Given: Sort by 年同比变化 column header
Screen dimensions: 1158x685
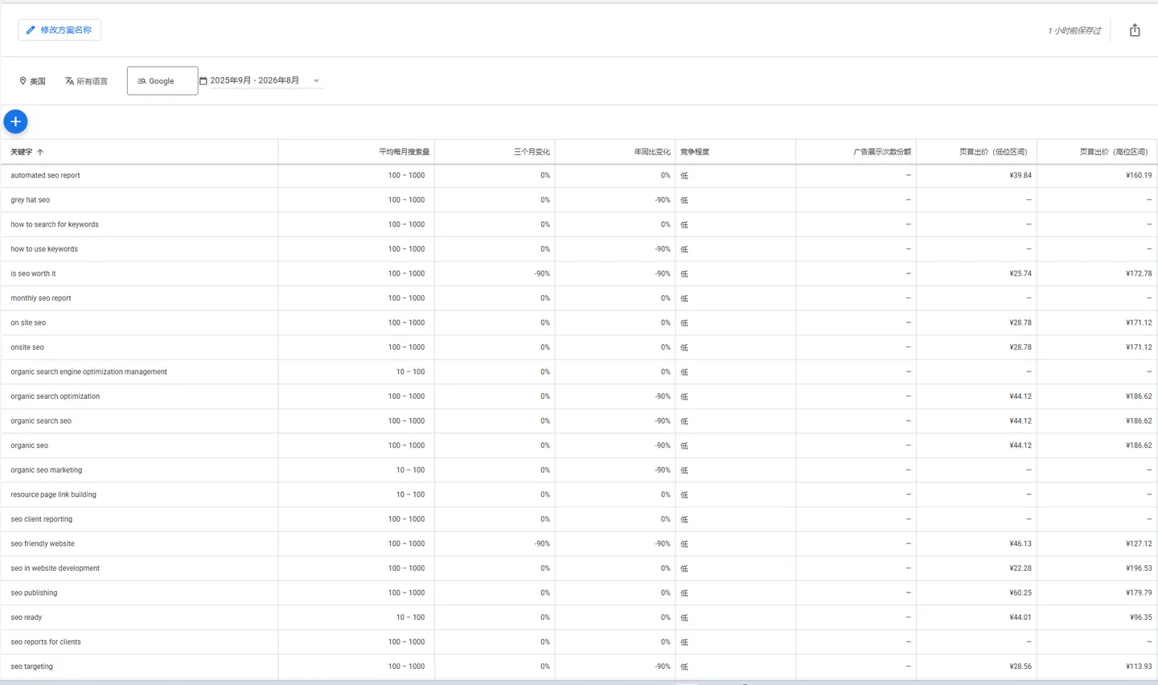Looking at the screenshot, I should 652,152.
